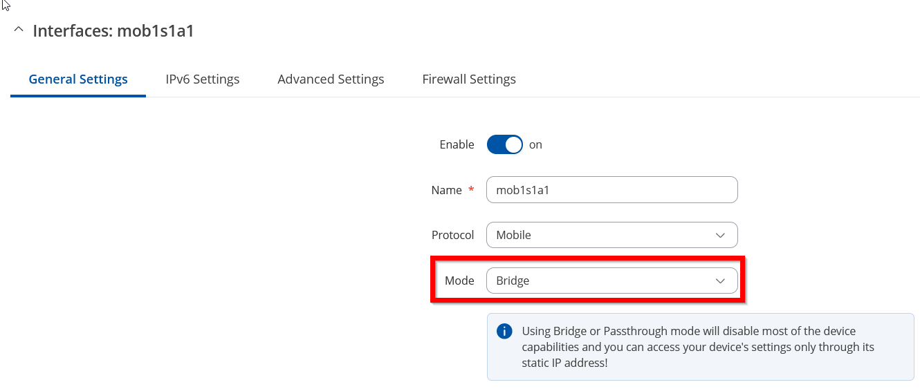Click the Protocol field label
The height and width of the screenshot is (389, 920).
pyautogui.click(x=452, y=235)
